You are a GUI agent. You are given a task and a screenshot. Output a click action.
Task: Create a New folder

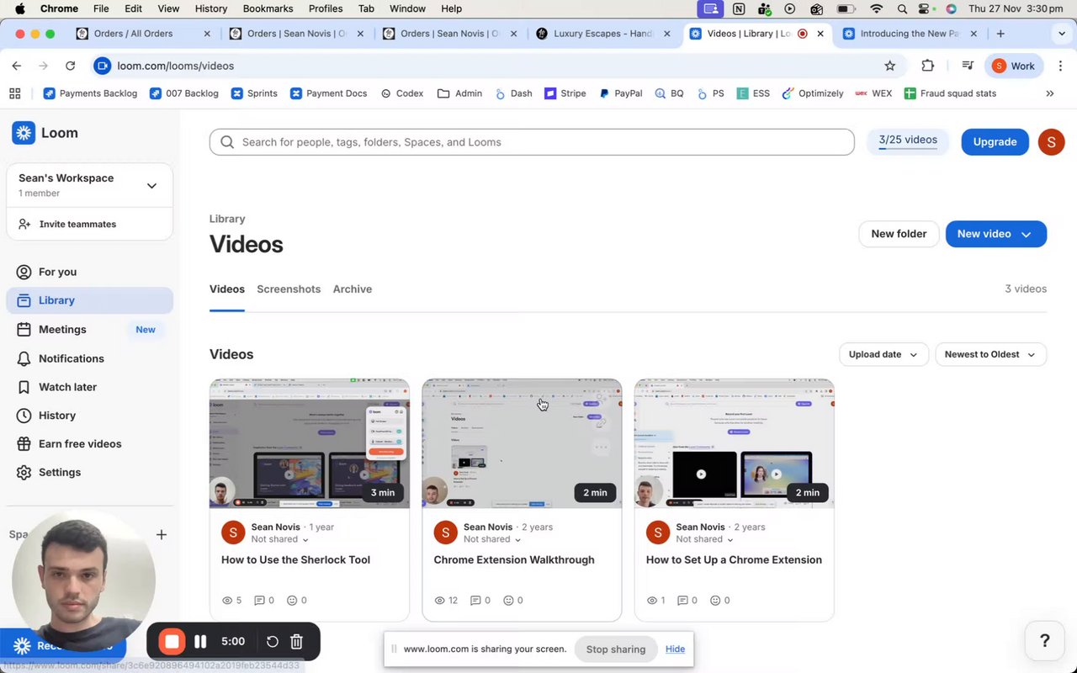(x=899, y=234)
